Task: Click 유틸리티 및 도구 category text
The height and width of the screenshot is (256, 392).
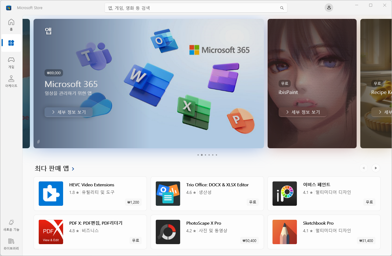Action: pos(98,192)
